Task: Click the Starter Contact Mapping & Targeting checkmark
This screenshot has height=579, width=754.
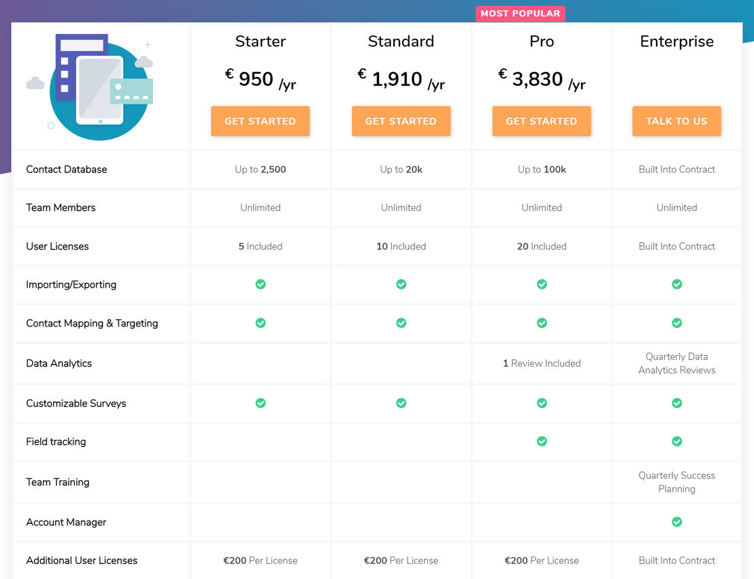Action: 261,322
